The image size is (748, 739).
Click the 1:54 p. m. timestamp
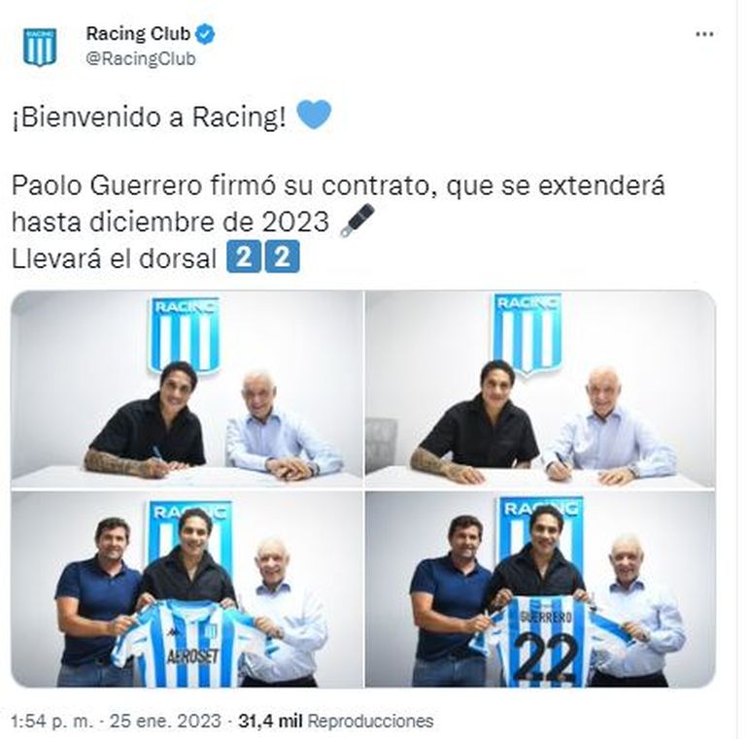click(51, 721)
